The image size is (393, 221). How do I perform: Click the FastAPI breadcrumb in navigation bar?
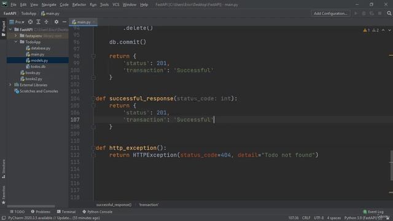click(x=10, y=14)
